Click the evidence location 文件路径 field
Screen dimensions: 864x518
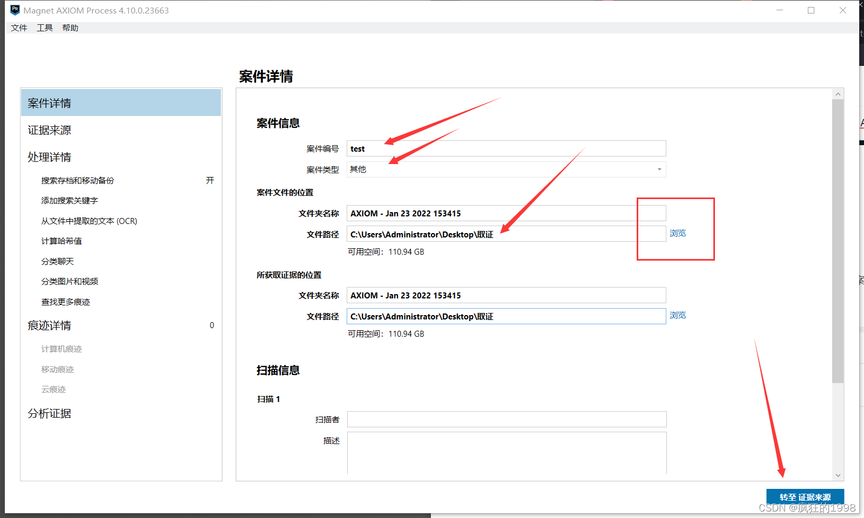point(506,316)
